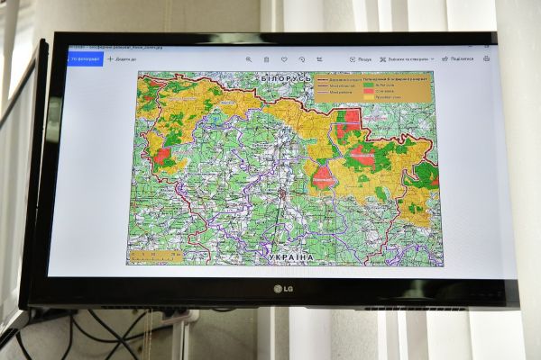The width and height of the screenshot is (541, 360).
Task: Click the "Пошук" toolbar item
Action: 360,59
